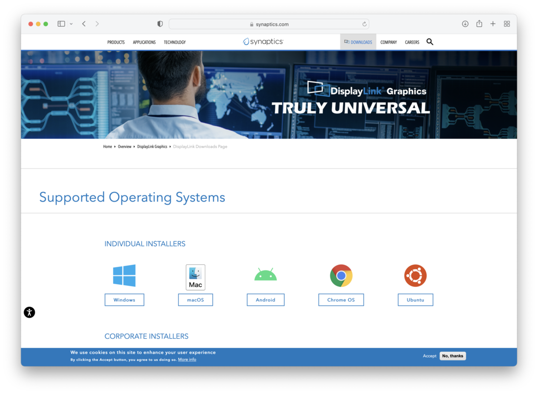Click the Supported Operating Systems heading

coord(132,198)
